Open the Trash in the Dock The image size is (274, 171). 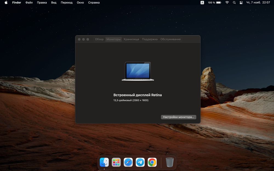[170, 162]
